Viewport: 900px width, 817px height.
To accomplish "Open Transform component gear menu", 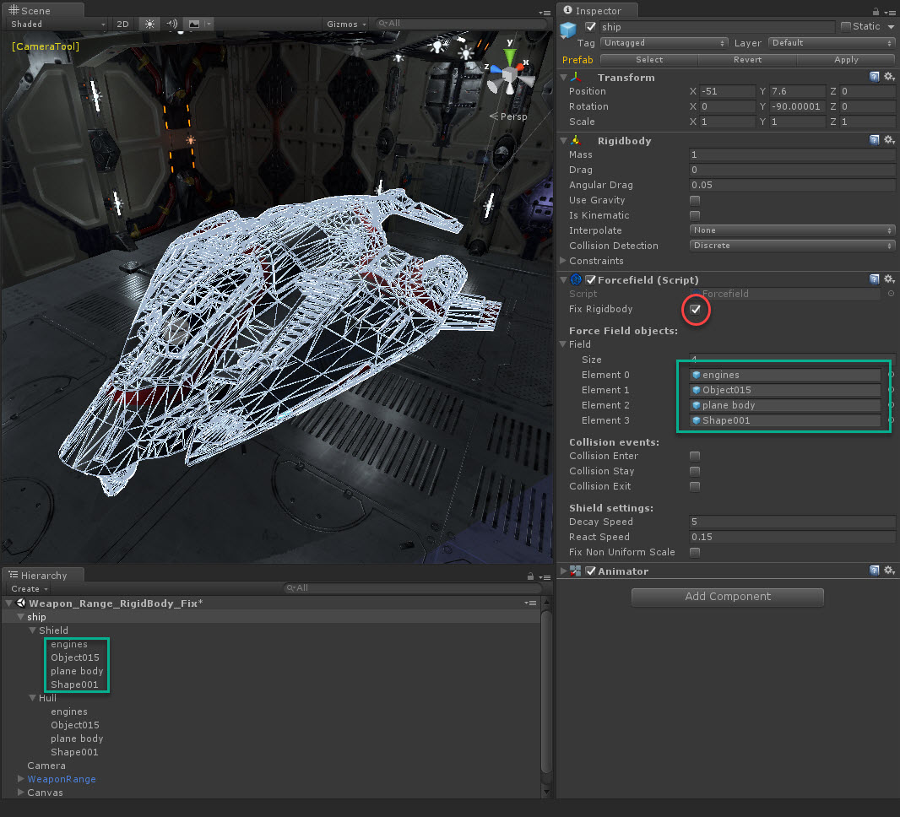I will point(889,77).
